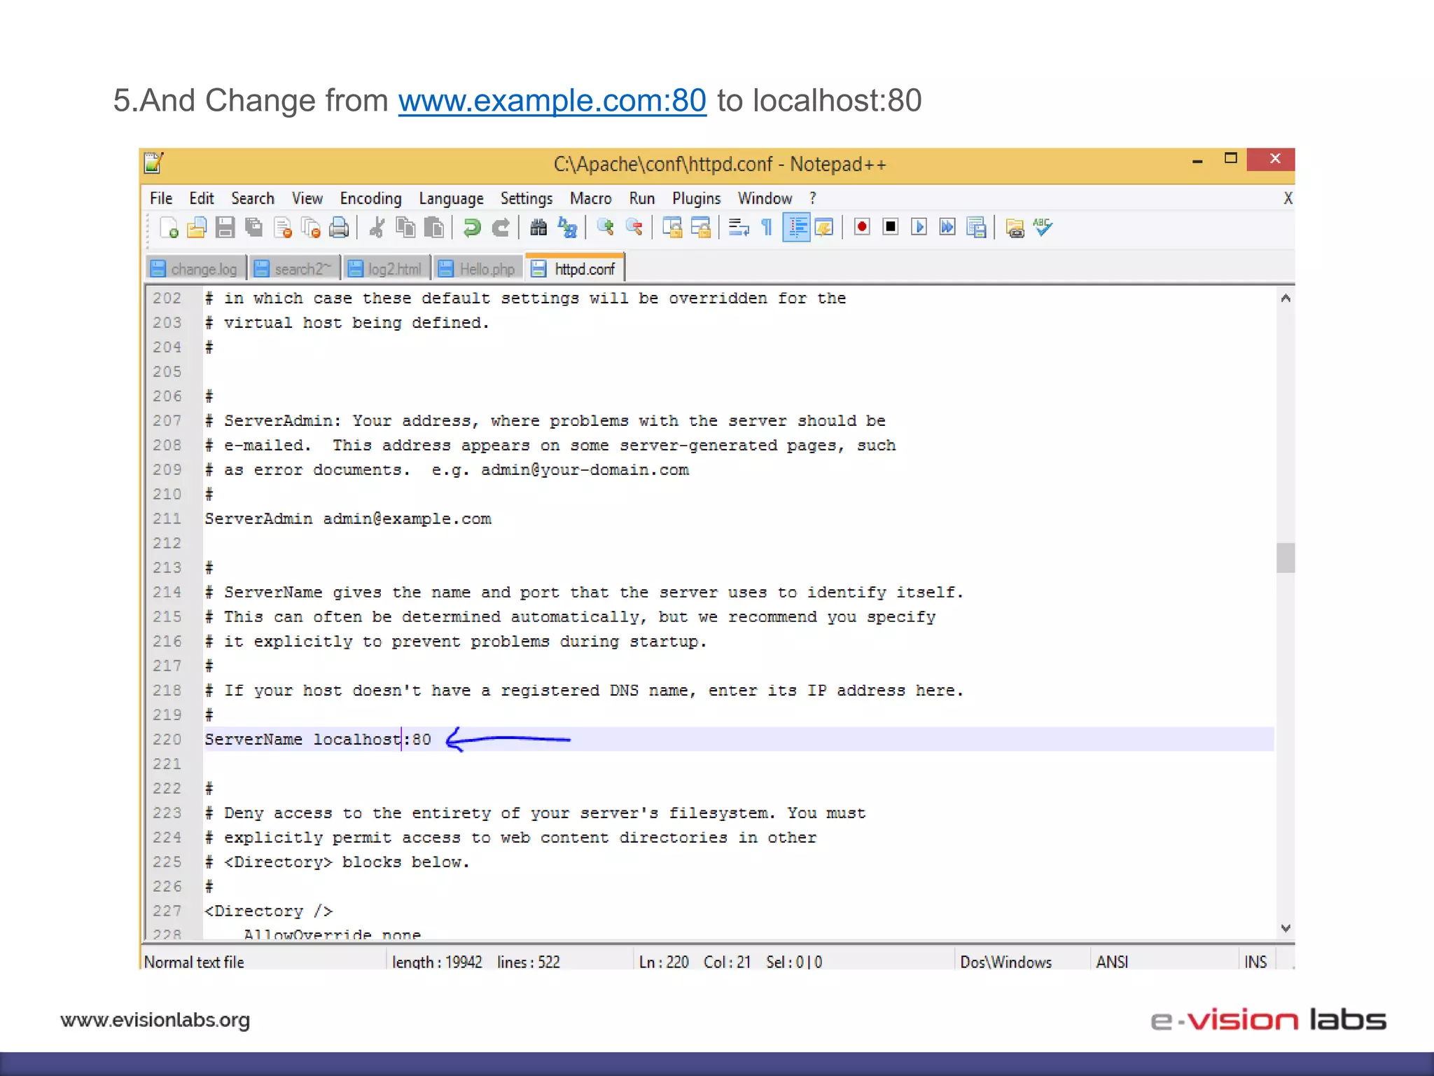Play back the recorded macro
This screenshot has height=1076, width=1434.
pos(919,227)
